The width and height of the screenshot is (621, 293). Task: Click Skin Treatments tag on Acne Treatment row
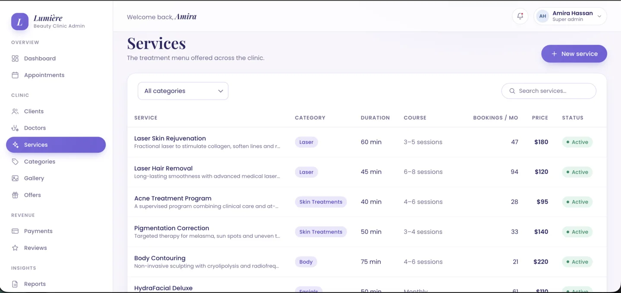pos(321,202)
